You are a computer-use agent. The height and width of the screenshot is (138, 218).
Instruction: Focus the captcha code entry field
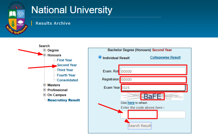(x=153, y=115)
